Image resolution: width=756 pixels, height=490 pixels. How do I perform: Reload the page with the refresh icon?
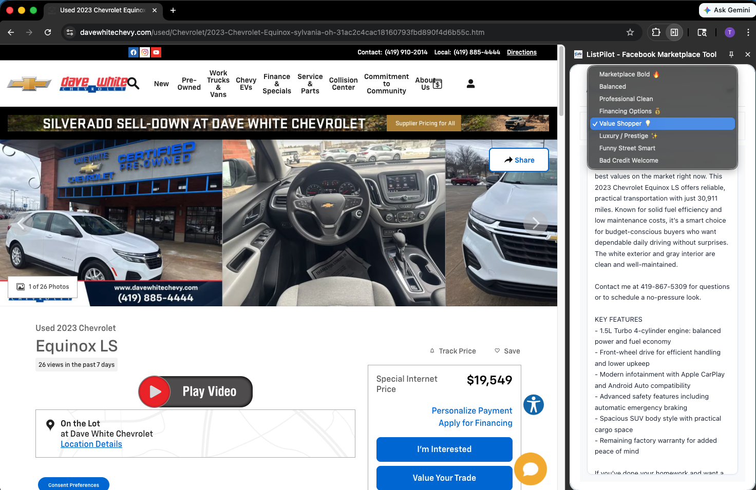(x=48, y=32)
